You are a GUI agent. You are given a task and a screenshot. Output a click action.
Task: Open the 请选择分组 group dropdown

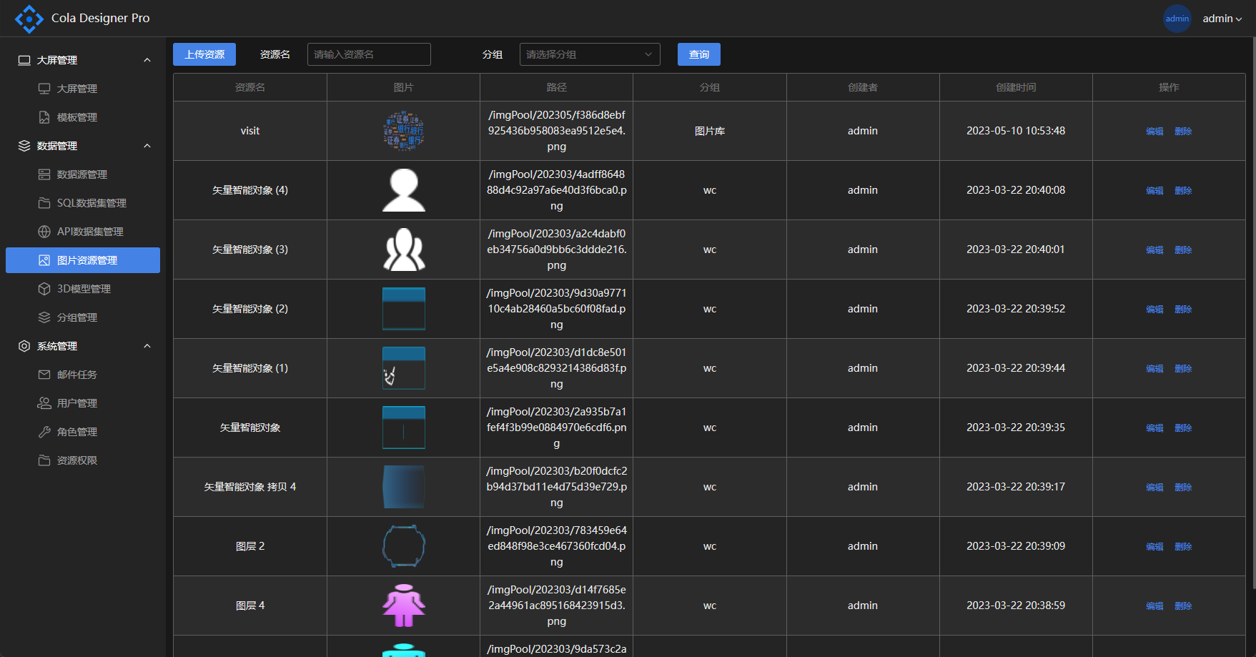[589, 54]
